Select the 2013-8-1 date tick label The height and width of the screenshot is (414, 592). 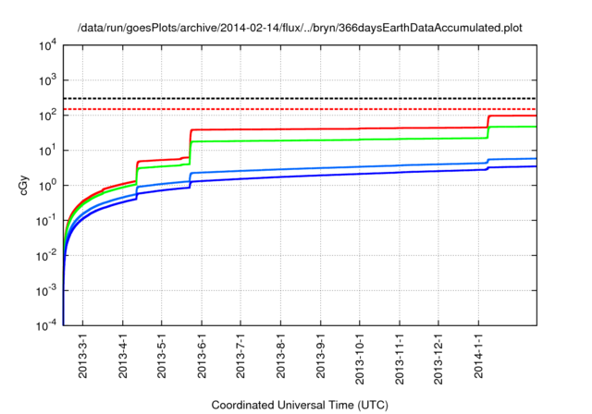280,357
